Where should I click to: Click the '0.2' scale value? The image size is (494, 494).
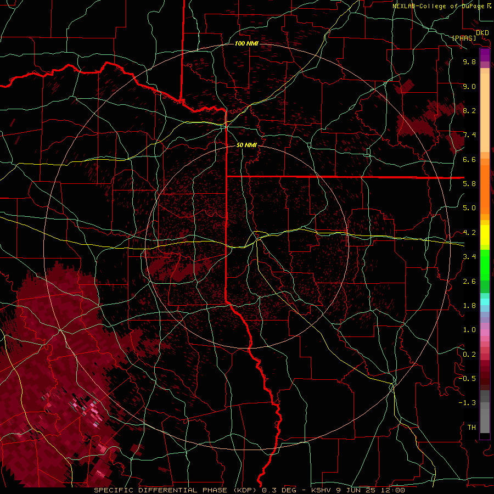pos(469,354)
